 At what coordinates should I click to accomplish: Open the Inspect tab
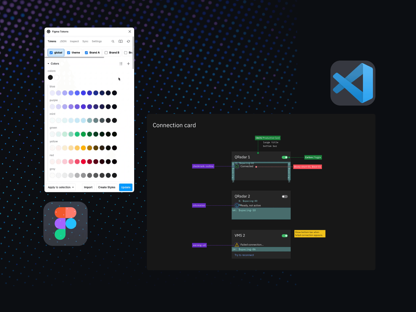[74, 41]
